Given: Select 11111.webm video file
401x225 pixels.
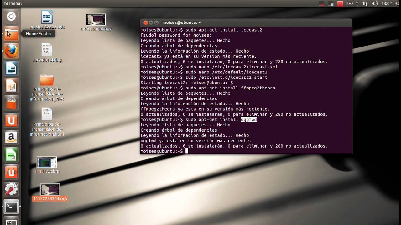Looking at the screenshot, I should point(47,165).
